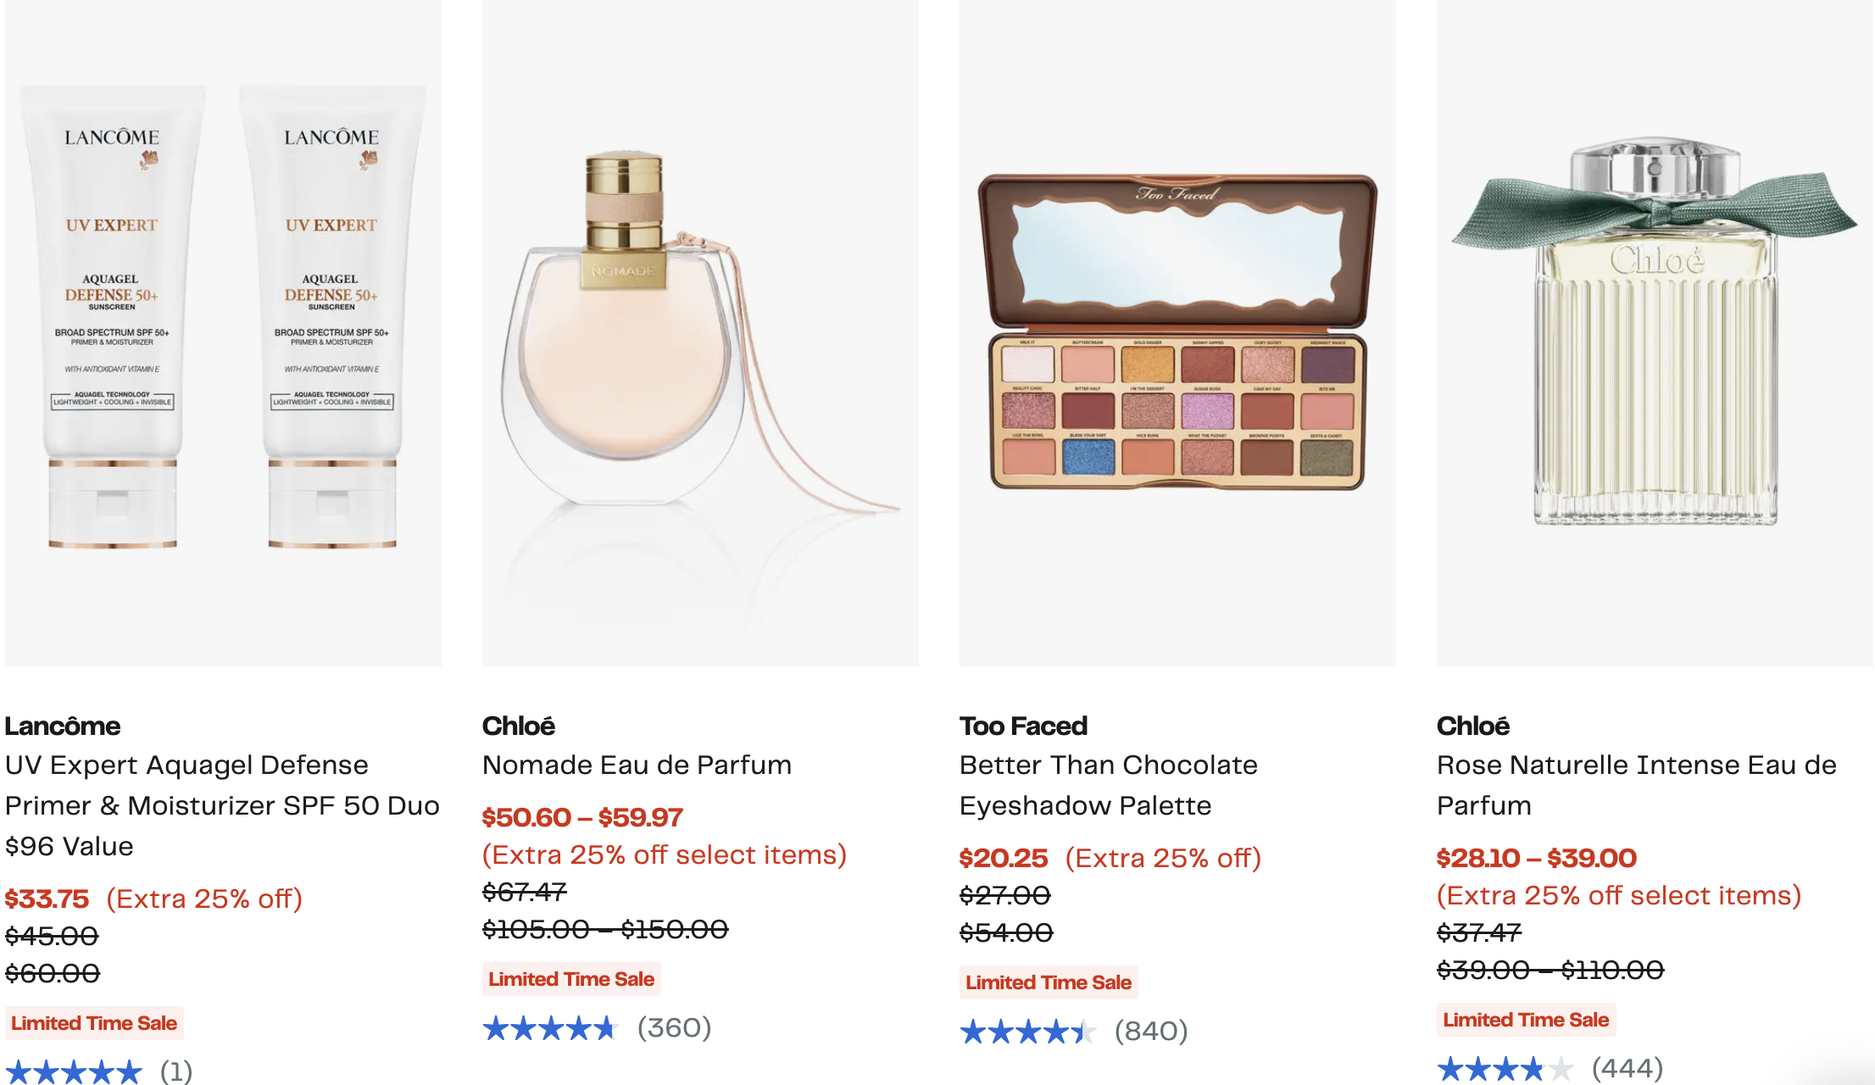Open the 360 reviews count for Nomade
This screenshot has height=1085, width=1875.
tap(674, 1028)
